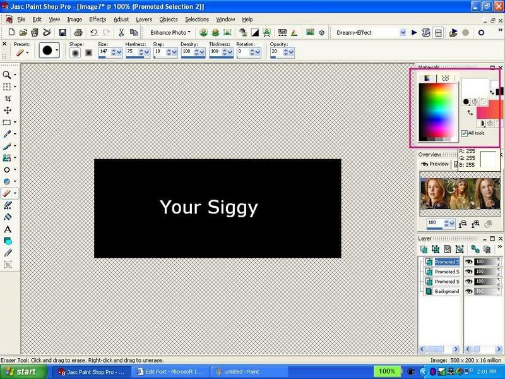Click the Rotation value input field

point(243,52)
